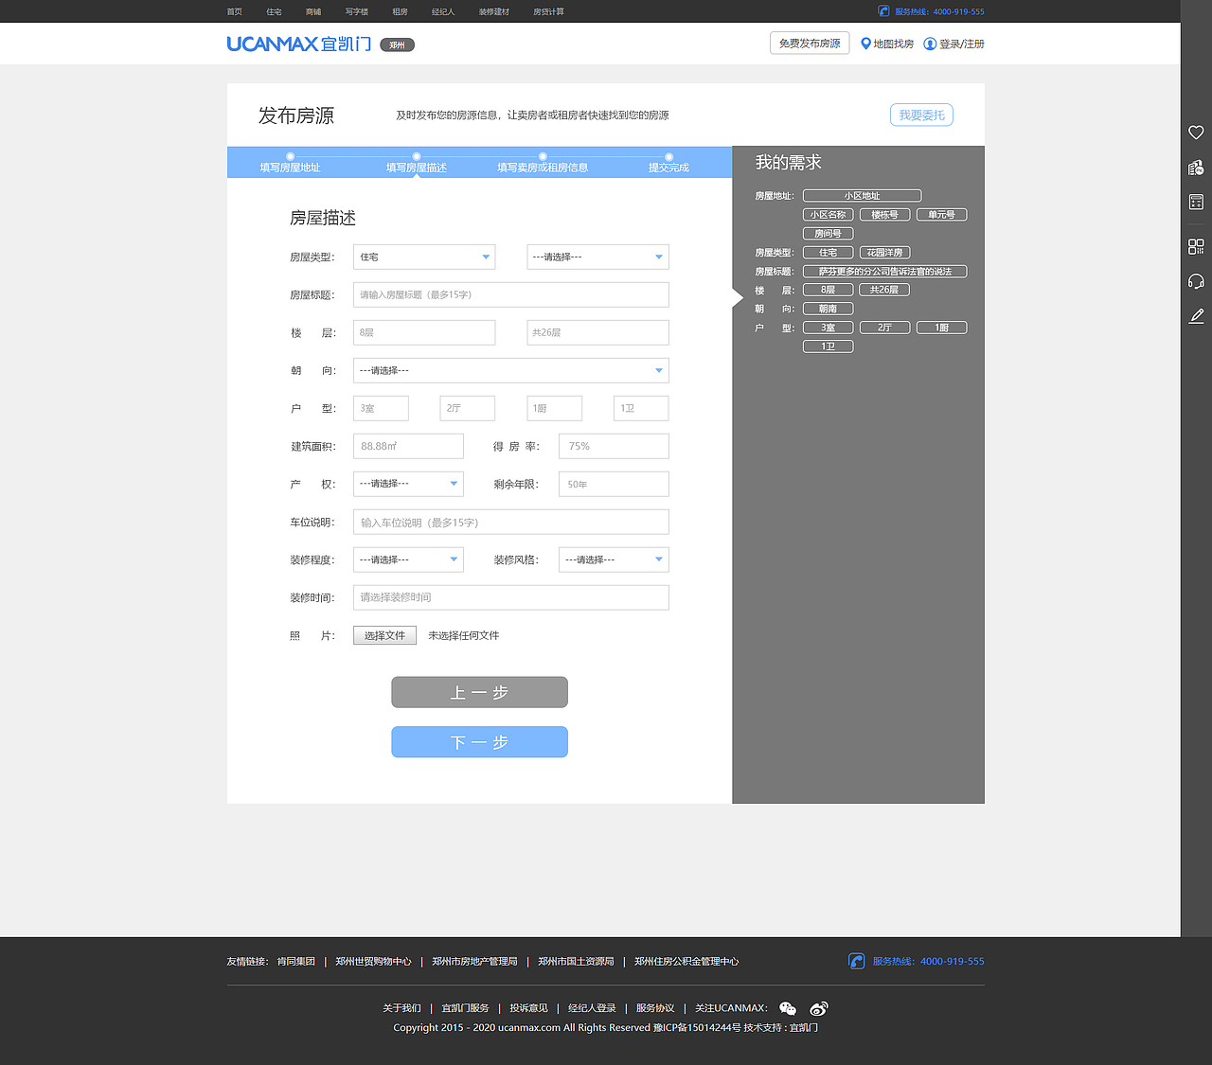The image size is (1212, 1065).
Task: Open the 住宅 house type dropdown
Action: coord(423,257)
